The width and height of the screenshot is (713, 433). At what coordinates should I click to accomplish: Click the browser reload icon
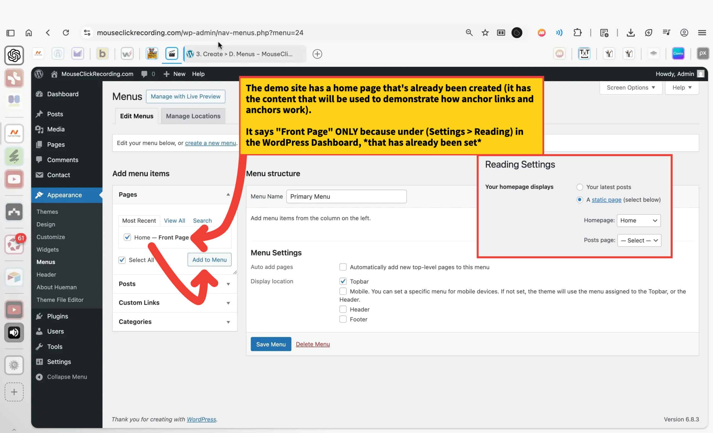click(66, 33)
